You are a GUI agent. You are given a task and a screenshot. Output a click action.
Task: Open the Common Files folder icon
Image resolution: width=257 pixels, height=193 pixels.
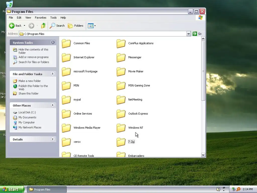pyautogui.click(x=66, y=43)
